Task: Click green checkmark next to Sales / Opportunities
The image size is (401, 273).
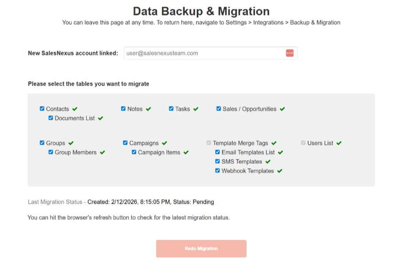Action: [282, 109]
